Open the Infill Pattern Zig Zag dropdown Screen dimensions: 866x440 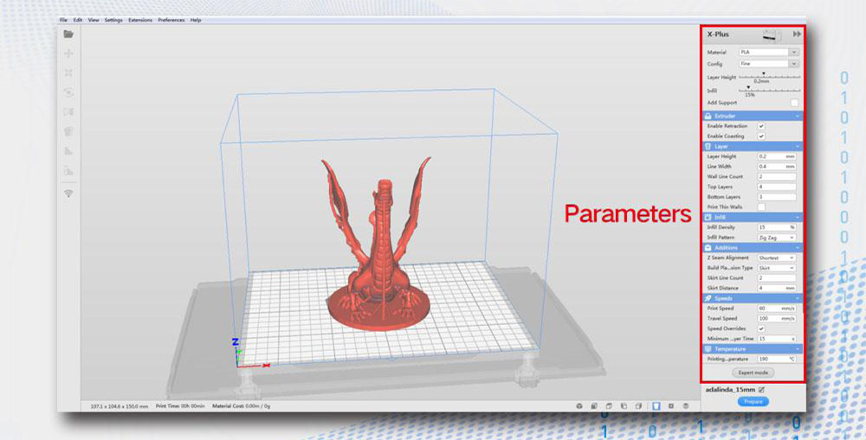(x=776, y=237)
